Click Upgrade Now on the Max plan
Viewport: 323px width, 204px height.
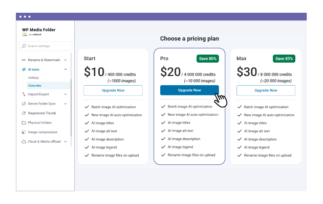tap(266, 90)
